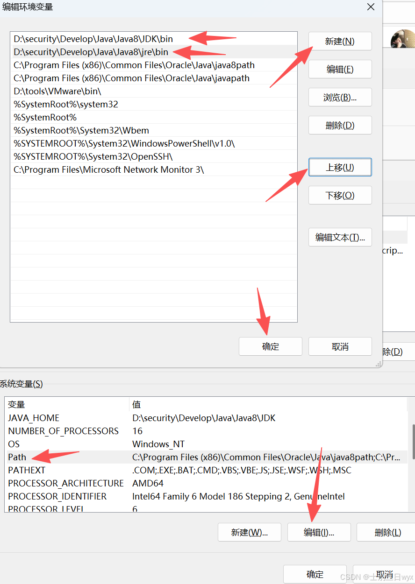Select the System32\OpenSSH\ entry
This screenshot has height=584, width=415.
154,156
